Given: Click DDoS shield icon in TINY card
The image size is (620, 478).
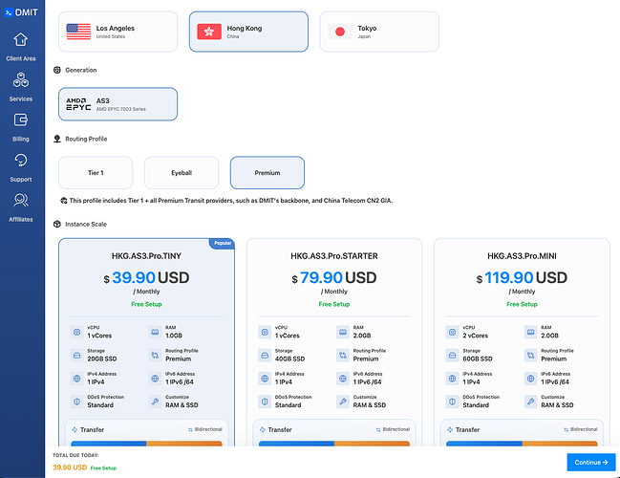Looking at the screenshot, I should pyautogui.click(x=76, y=402).
